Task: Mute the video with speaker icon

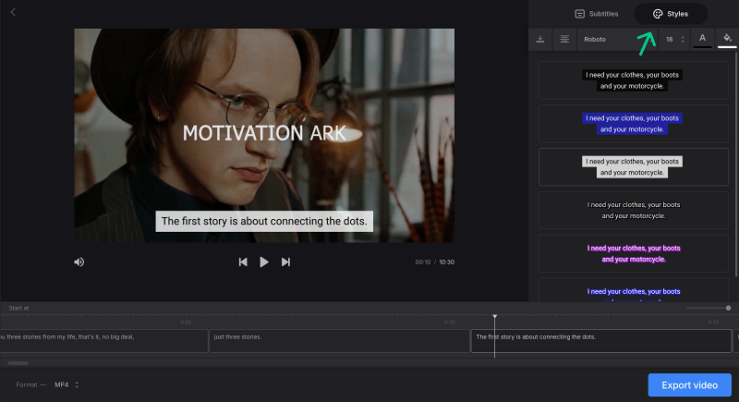Action: coord(79,262)
